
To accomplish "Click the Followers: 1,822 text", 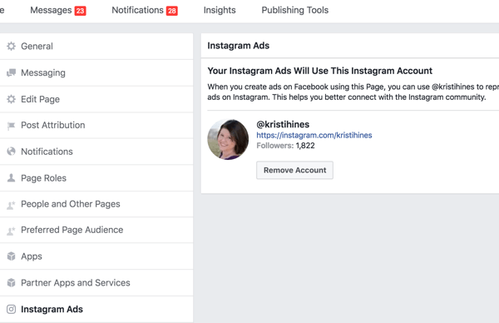I will 285,146.
